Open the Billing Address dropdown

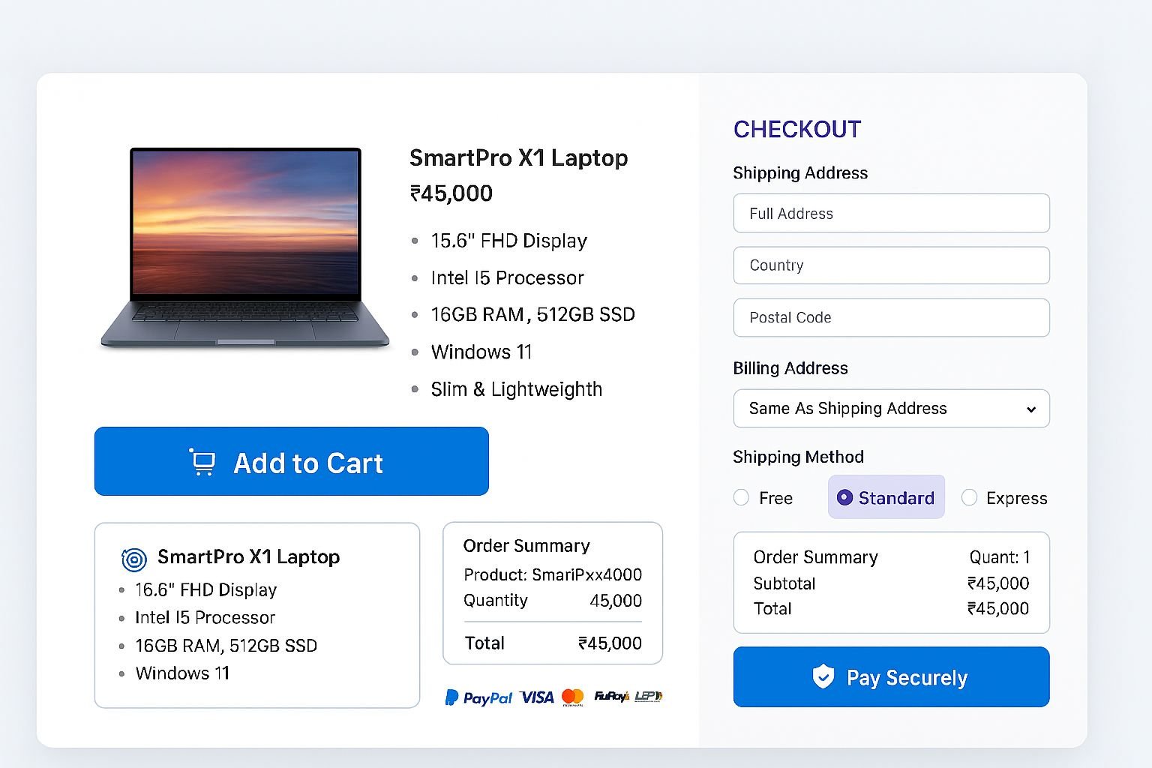click(890, 408)
